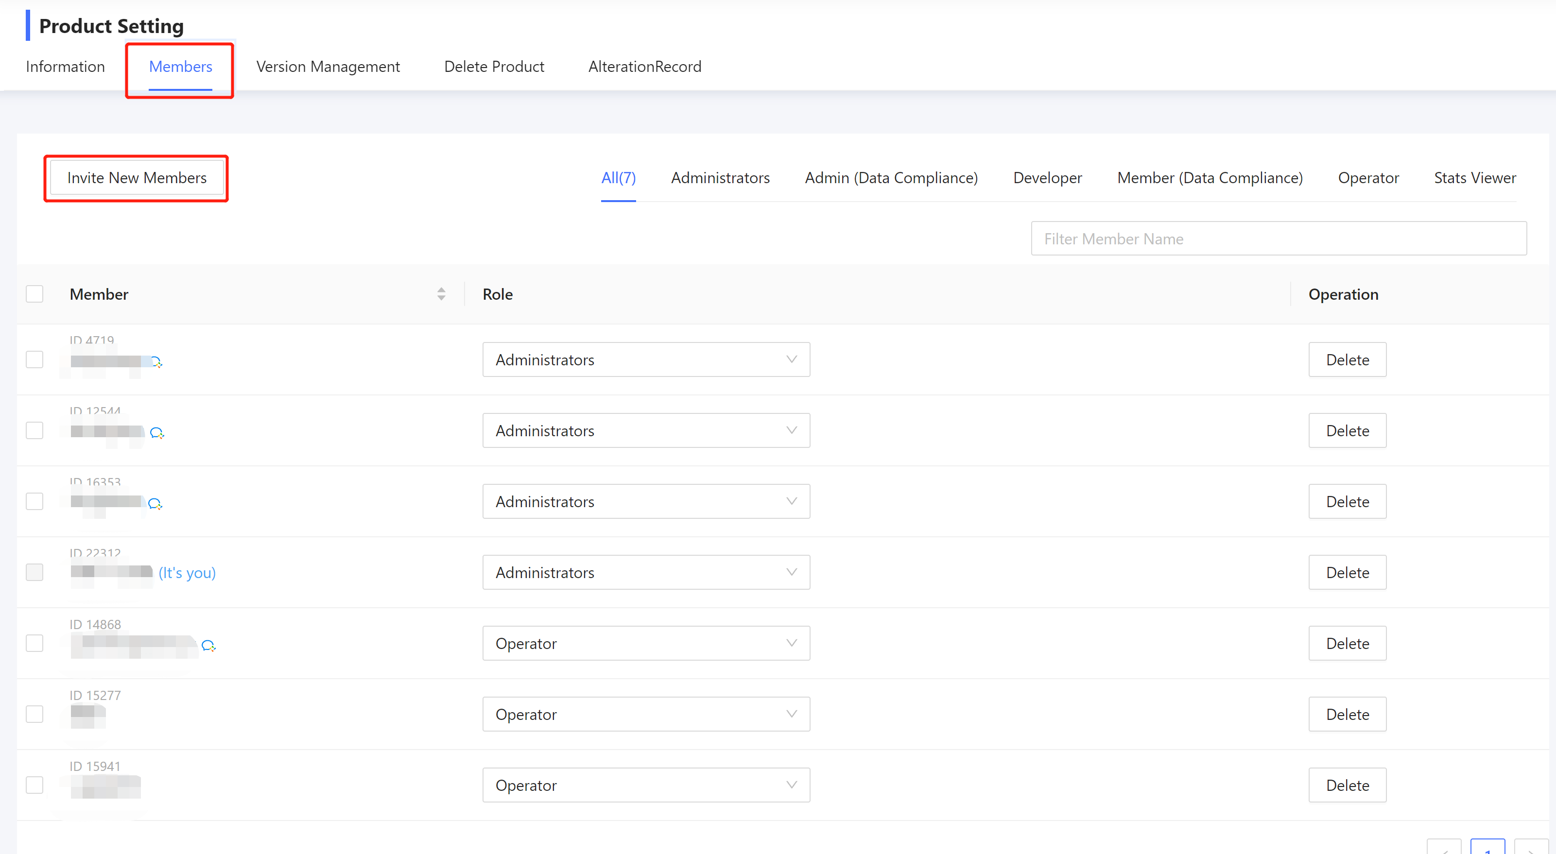Open role dropdown for member ID 22312
The width and height of the screenshot is (1556, 854).
click(x=646, y=572)
